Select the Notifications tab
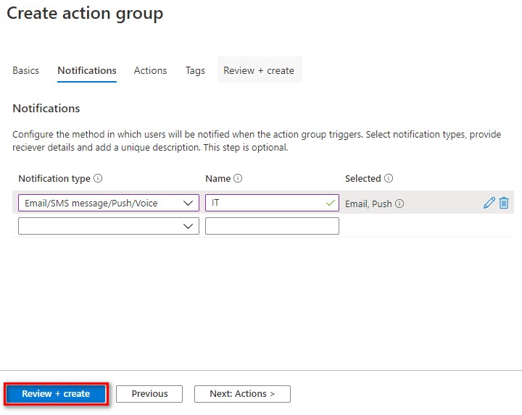Viewport: 522px width, 415px height. click(x=87, y=70)
